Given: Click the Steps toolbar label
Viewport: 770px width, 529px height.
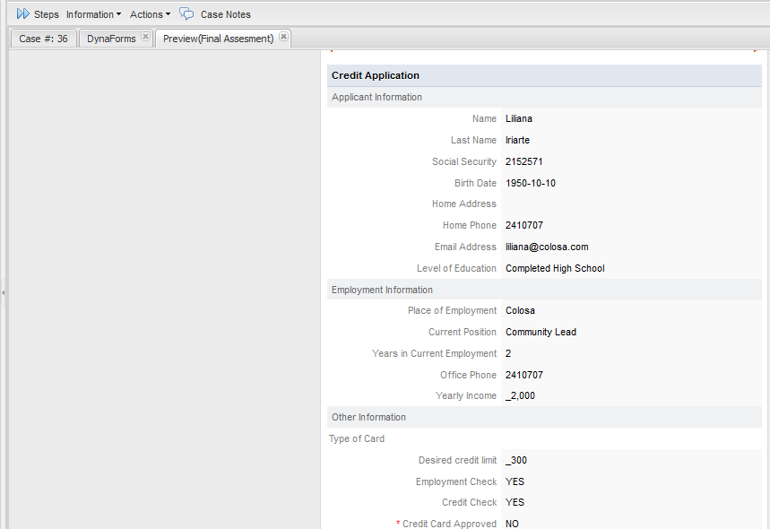Looking at the screenshot, I should click(x=47, y=14).
